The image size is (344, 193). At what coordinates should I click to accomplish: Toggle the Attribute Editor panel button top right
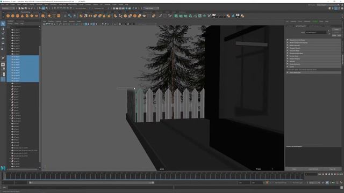coord(336,9)
